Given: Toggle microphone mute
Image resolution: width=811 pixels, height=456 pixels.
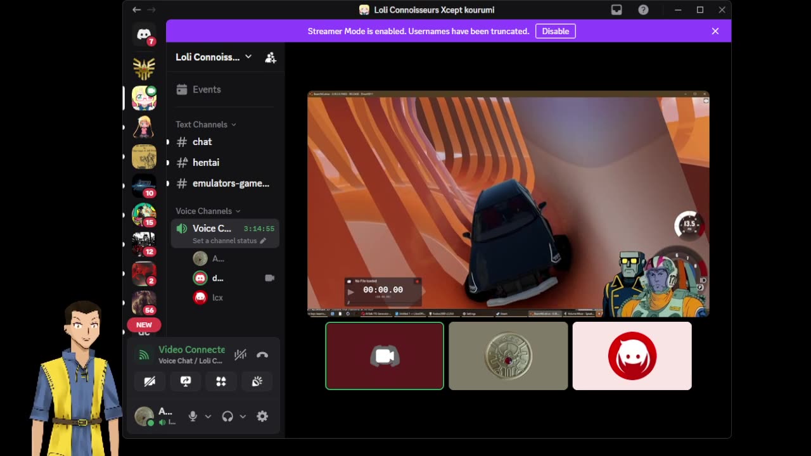Looking at the screenshot, I should click(x=193, y=416).
